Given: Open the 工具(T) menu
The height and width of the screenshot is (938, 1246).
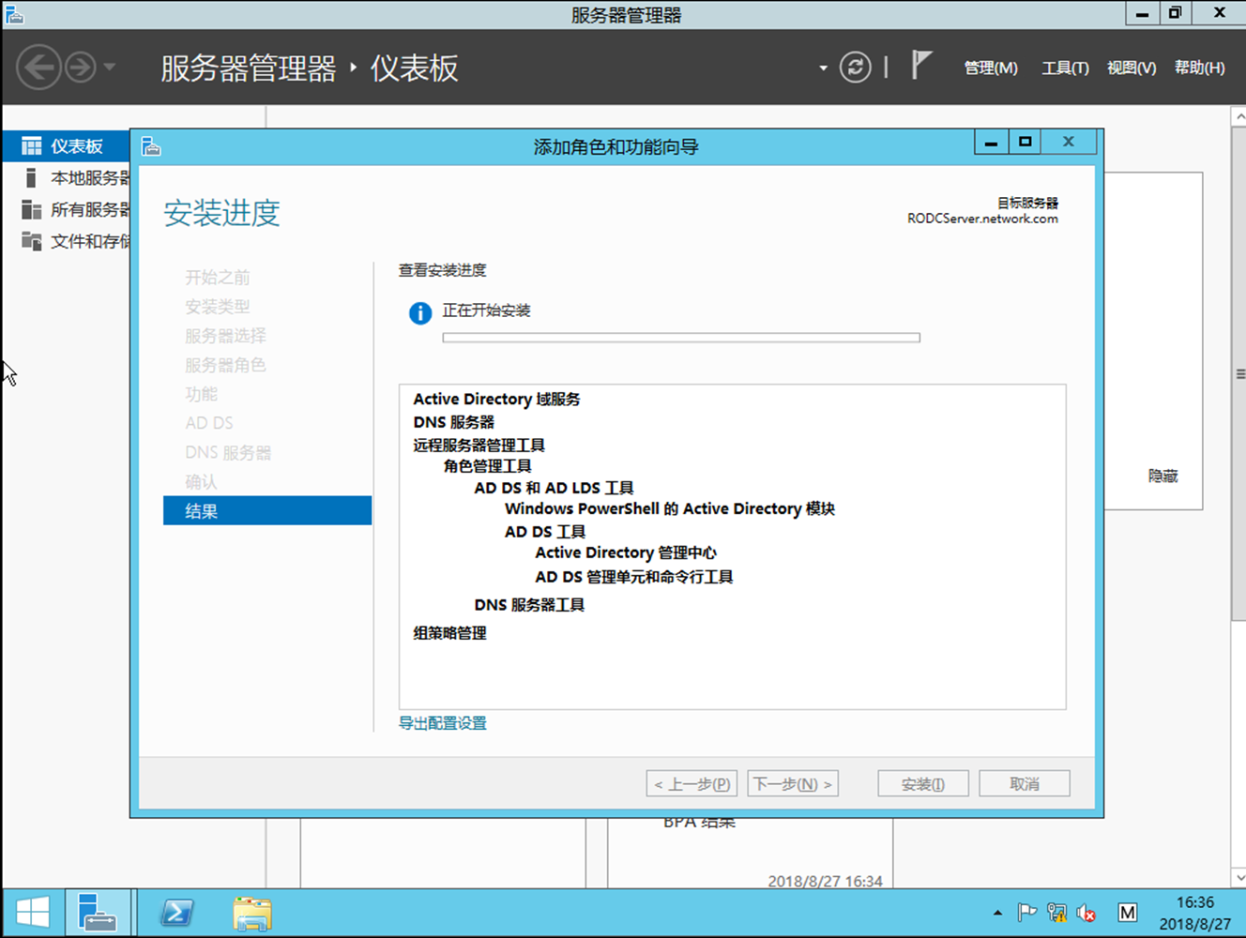Looking at the screenshot, I should [1065, 68].
